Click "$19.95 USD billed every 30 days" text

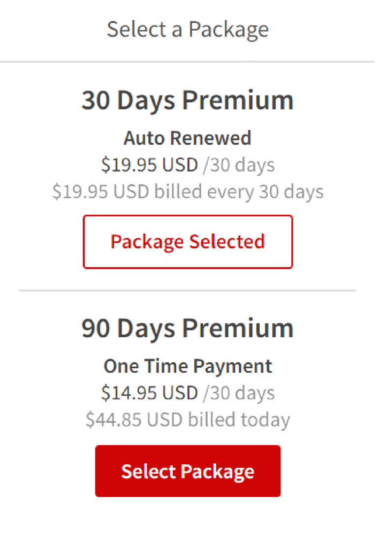(x=188, y=192)
